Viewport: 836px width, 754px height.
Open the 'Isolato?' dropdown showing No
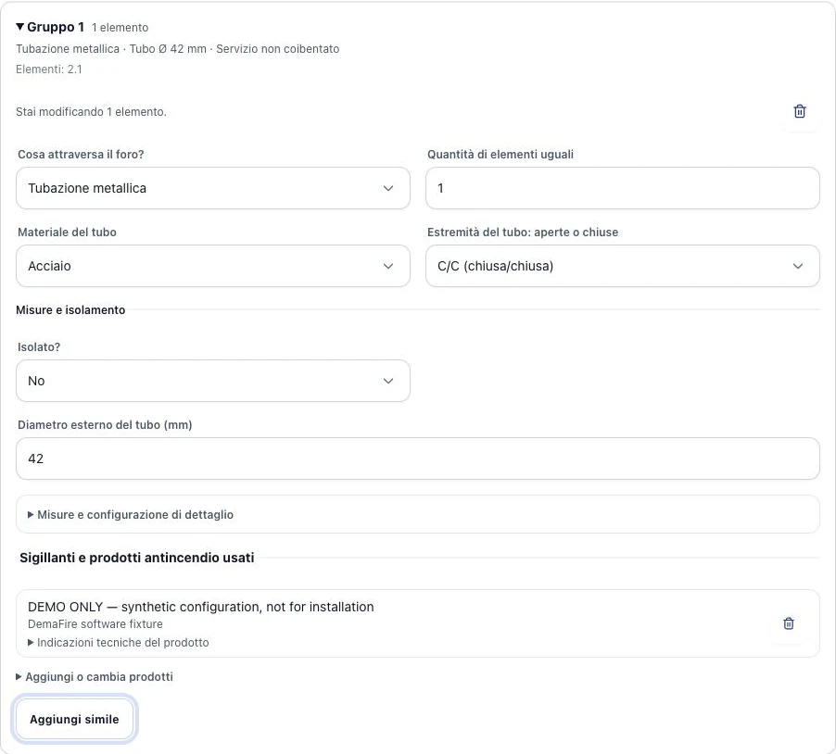(213, 381)
